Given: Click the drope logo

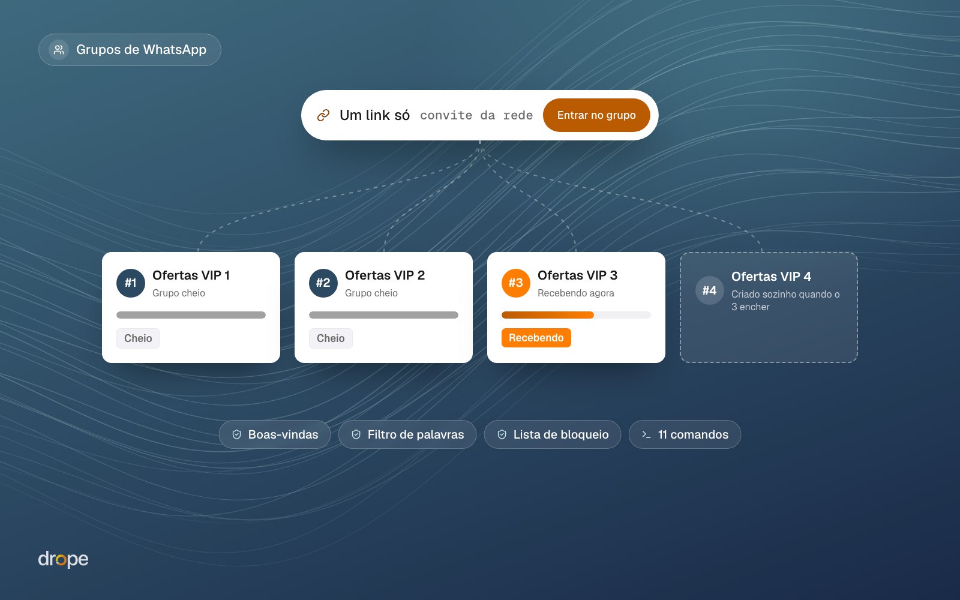Looking at the screenshot, I should [63, 559].
